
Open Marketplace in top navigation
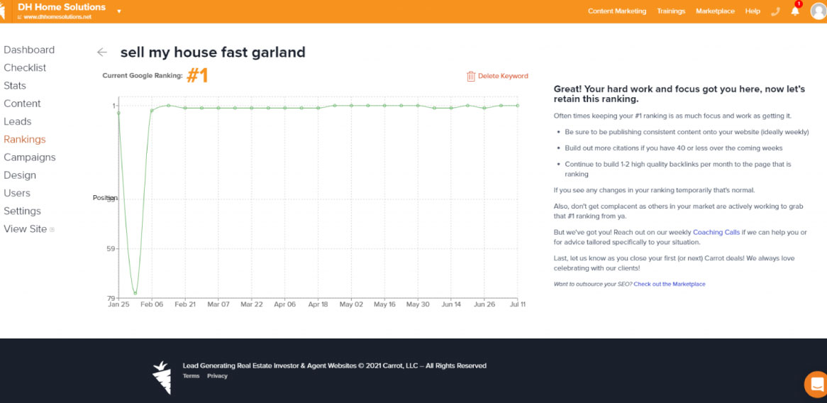(x=715, y=11)
